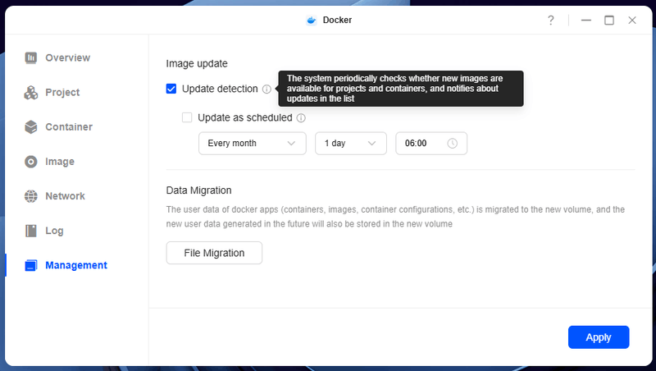Click the tooltip about periodic image checks
The height and width of the screenshot is (371, 656).
point(401,89)
